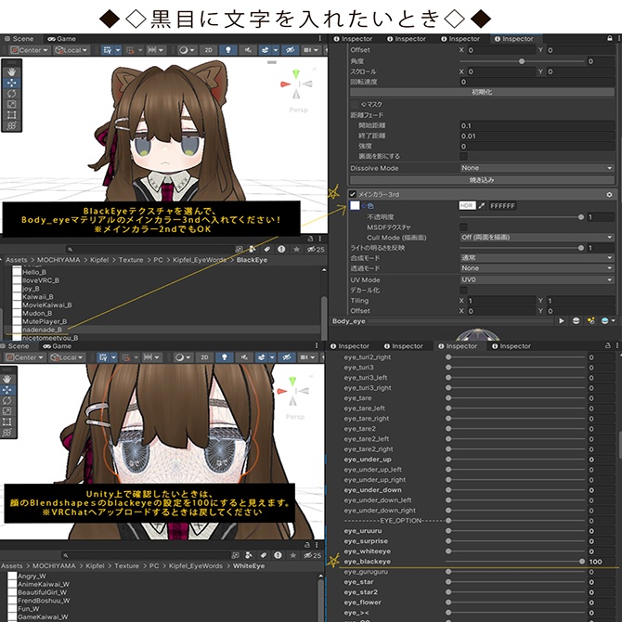
Task: Open the skybox dropdown in the Body_eye preview bar
Action: [x=608, y=321]
